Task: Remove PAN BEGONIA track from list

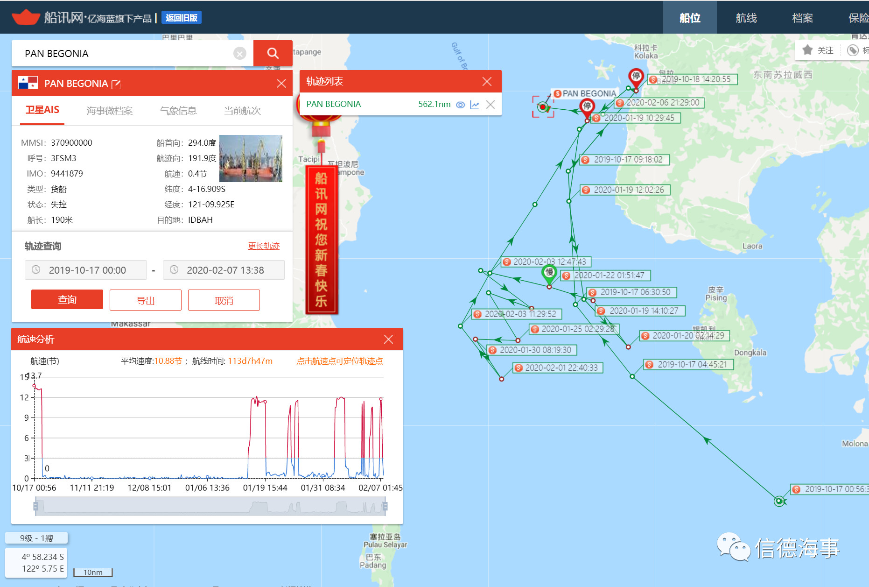Action: 490,105
